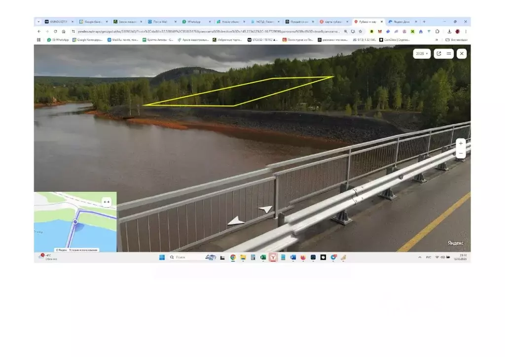Click the browser address bar URL
This screenshot has height=357, width=505.
[x=207, y=31]
